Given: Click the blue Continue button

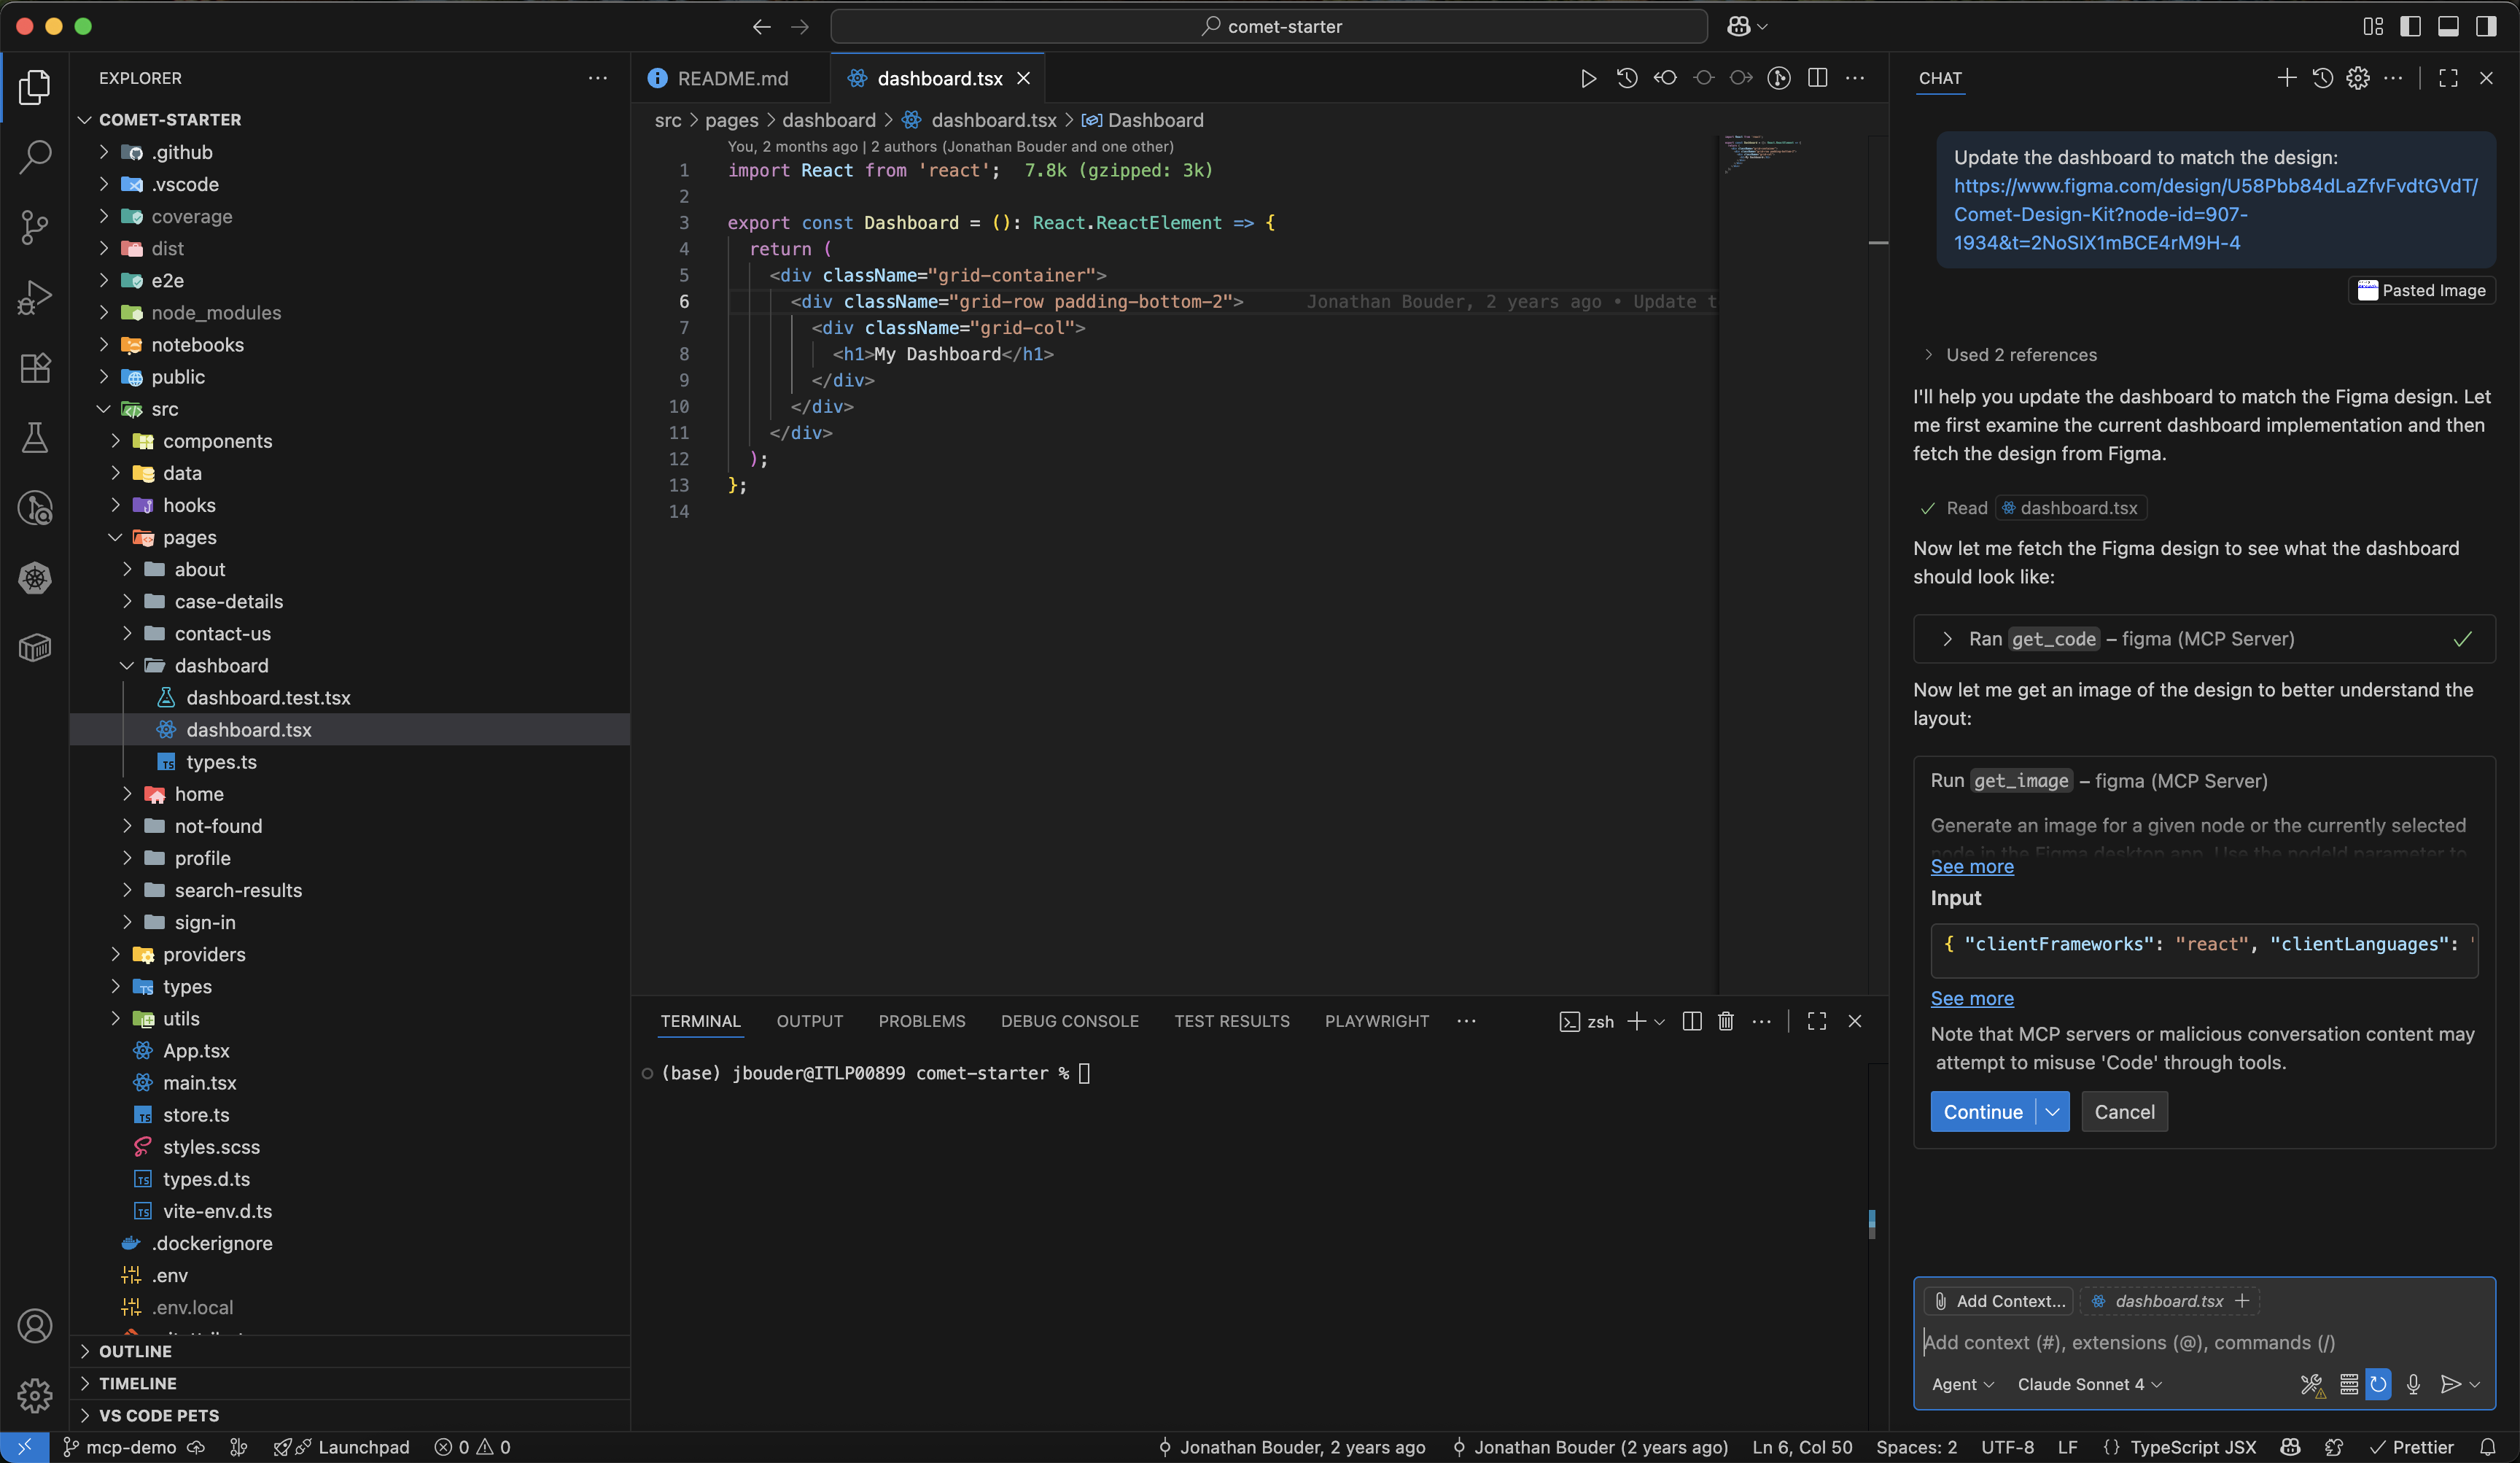Looking at the screenshot, I should point(1982,1112).
